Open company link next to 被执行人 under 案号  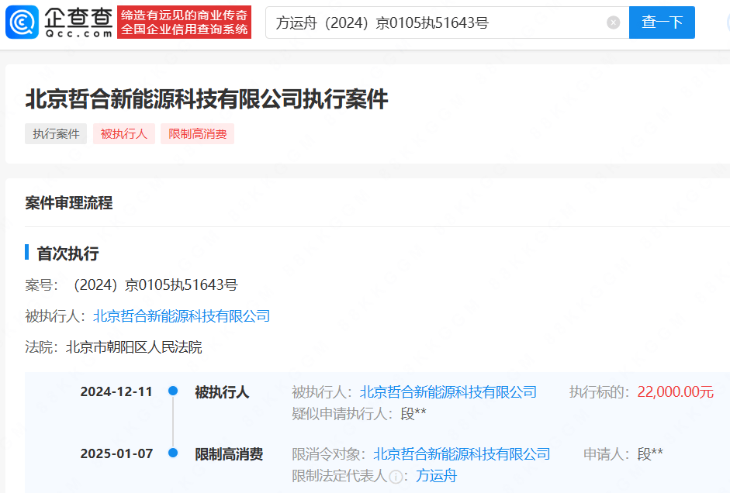[x=182, y=316]
